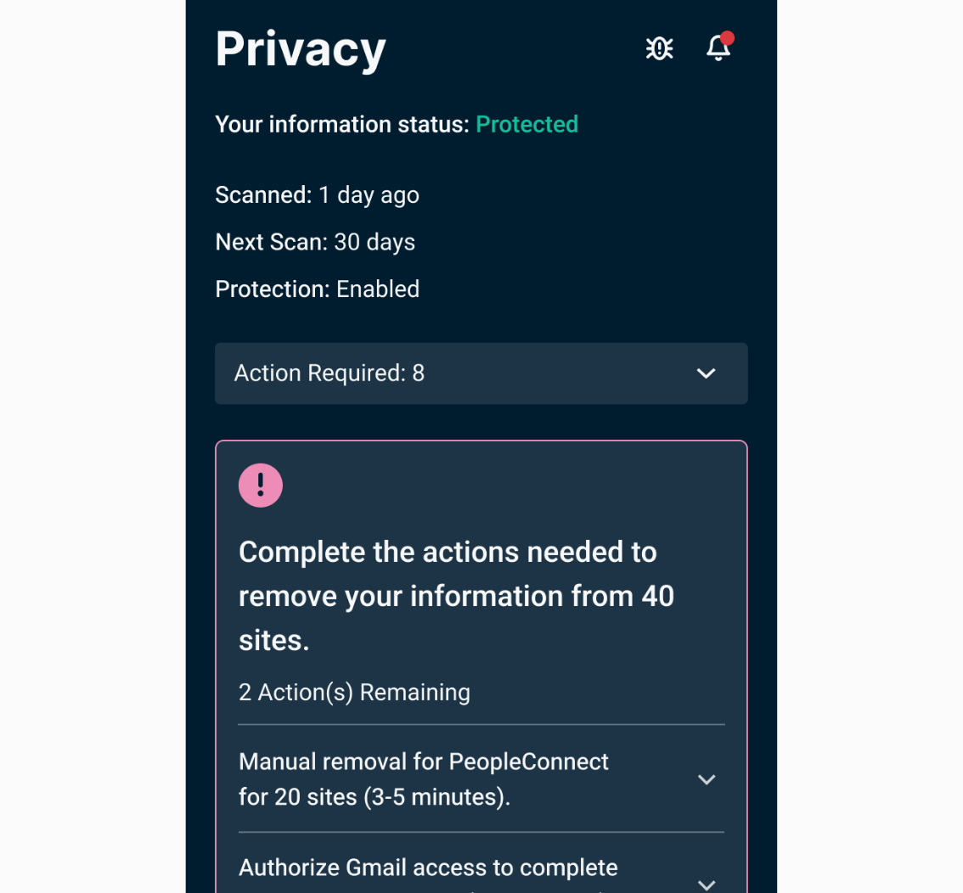
Task: Click the Your information status label
Action: (341, 125)
